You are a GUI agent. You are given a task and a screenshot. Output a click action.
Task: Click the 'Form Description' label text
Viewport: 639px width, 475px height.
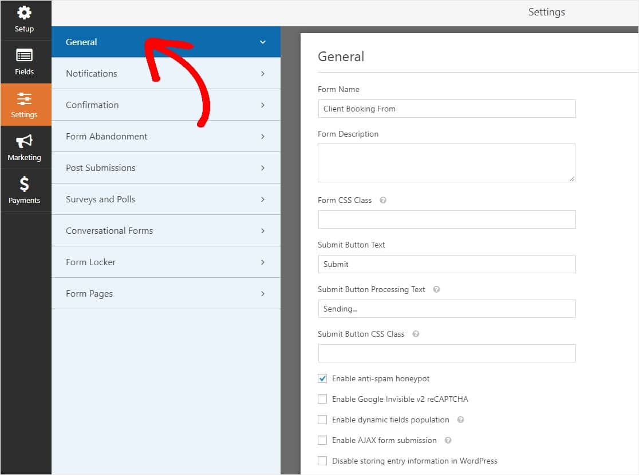coord(348,134)
